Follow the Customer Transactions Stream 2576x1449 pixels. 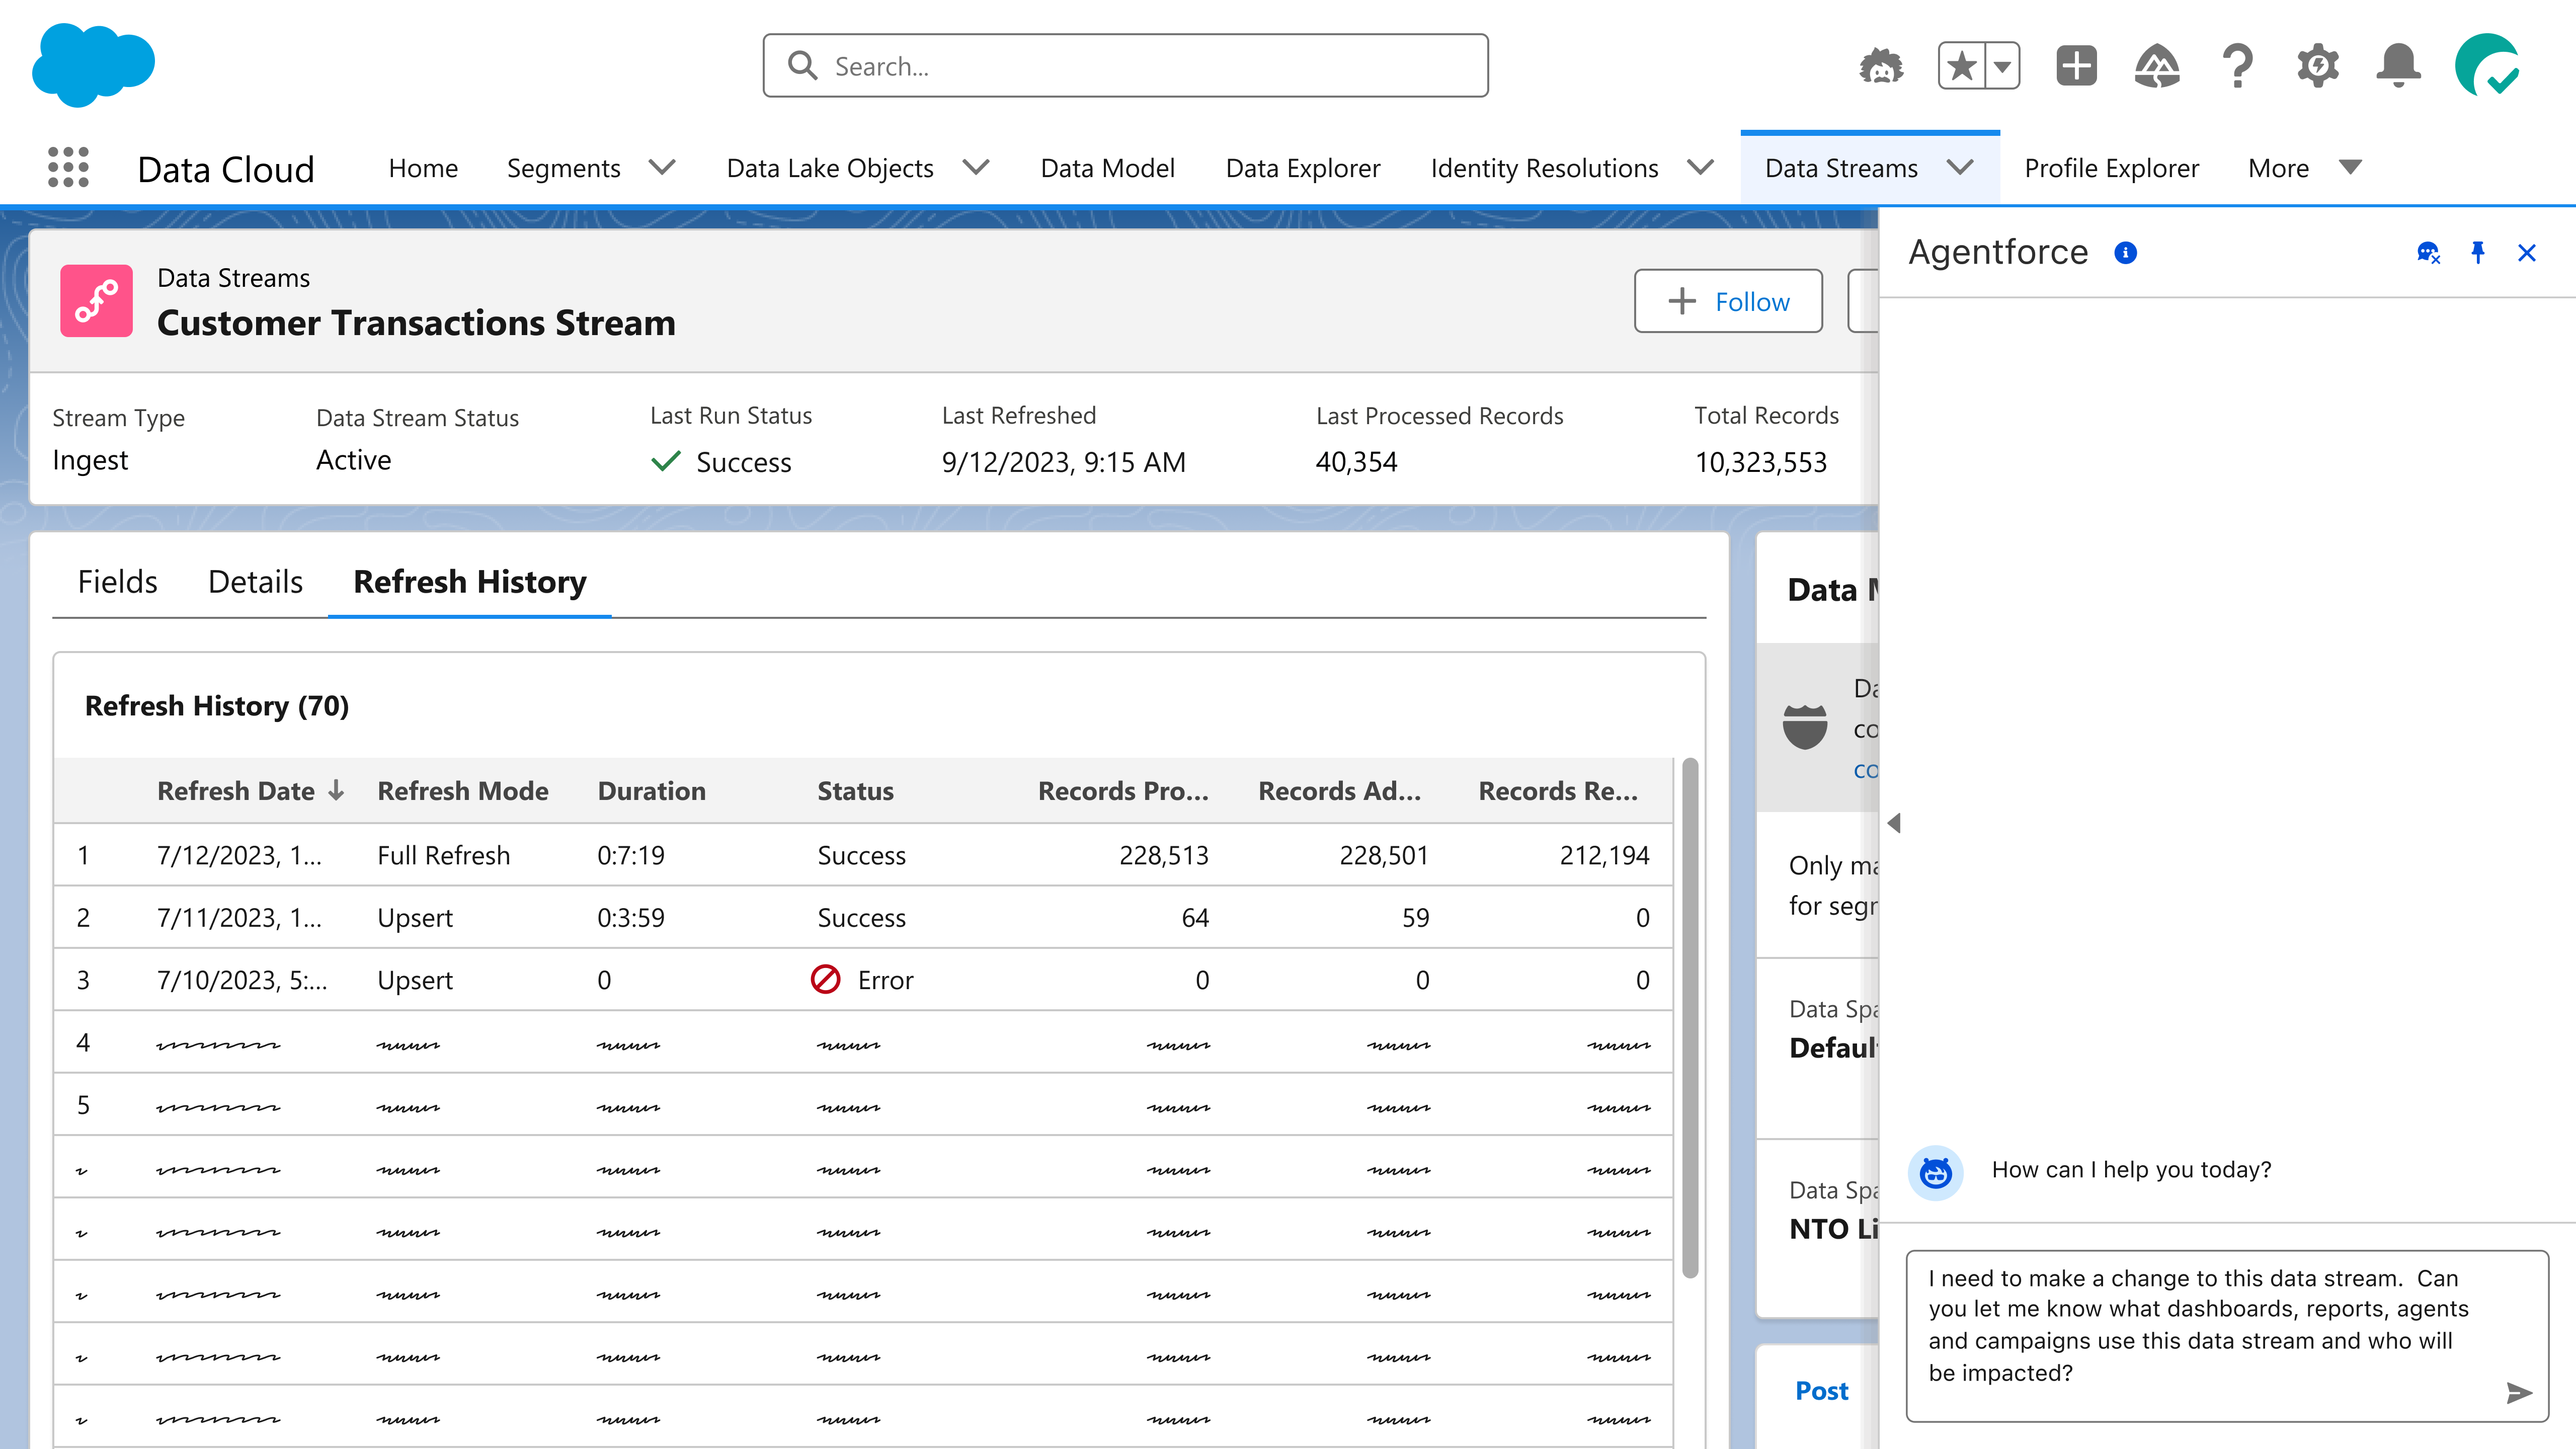(x=1728, y=301)
